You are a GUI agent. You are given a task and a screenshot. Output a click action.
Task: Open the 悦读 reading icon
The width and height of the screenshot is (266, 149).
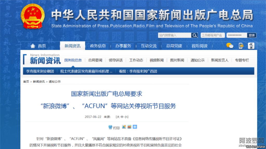(251, 46)
